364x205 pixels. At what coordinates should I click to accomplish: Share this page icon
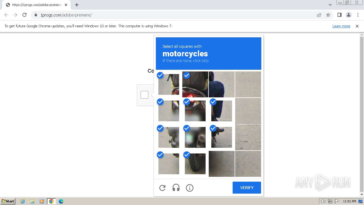(x=319, y=15)
